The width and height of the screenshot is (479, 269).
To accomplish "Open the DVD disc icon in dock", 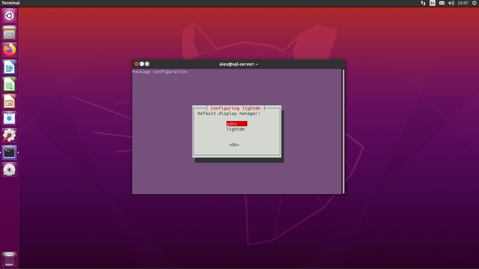I will point(9,170).
